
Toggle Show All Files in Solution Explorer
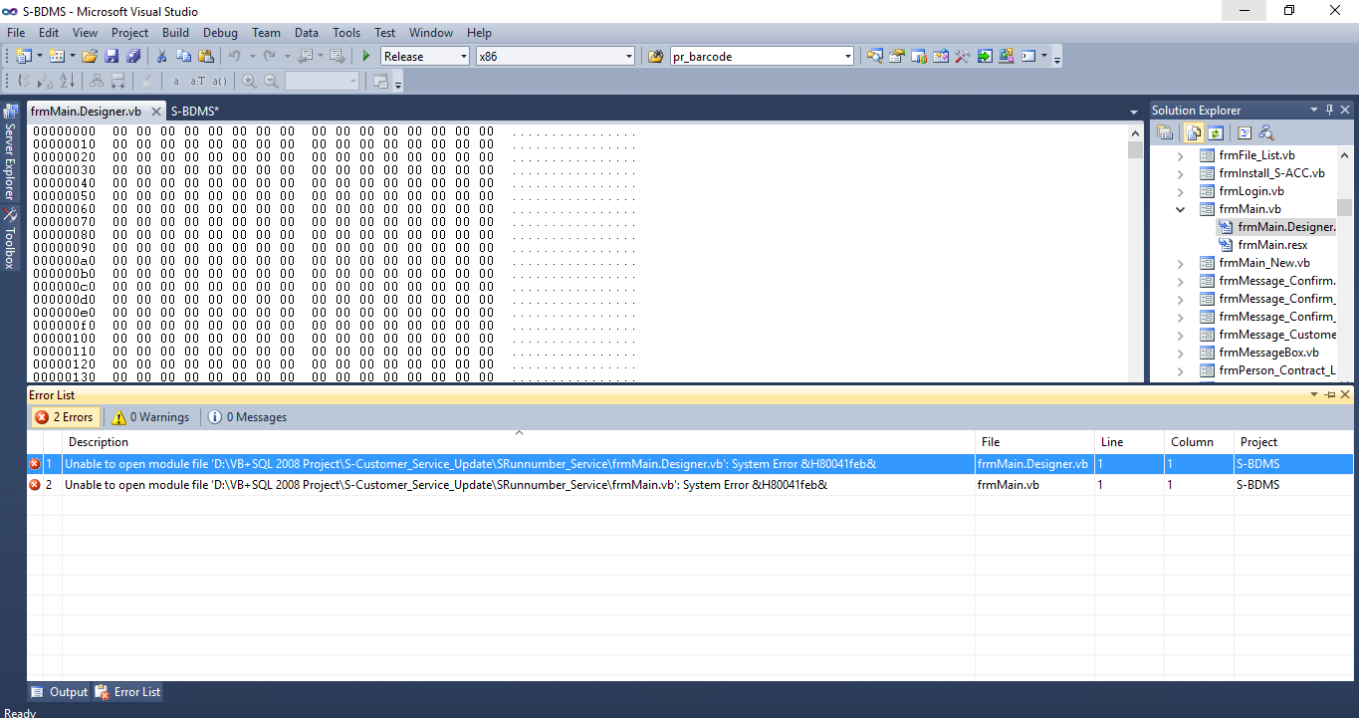[x=1194, y=132]
